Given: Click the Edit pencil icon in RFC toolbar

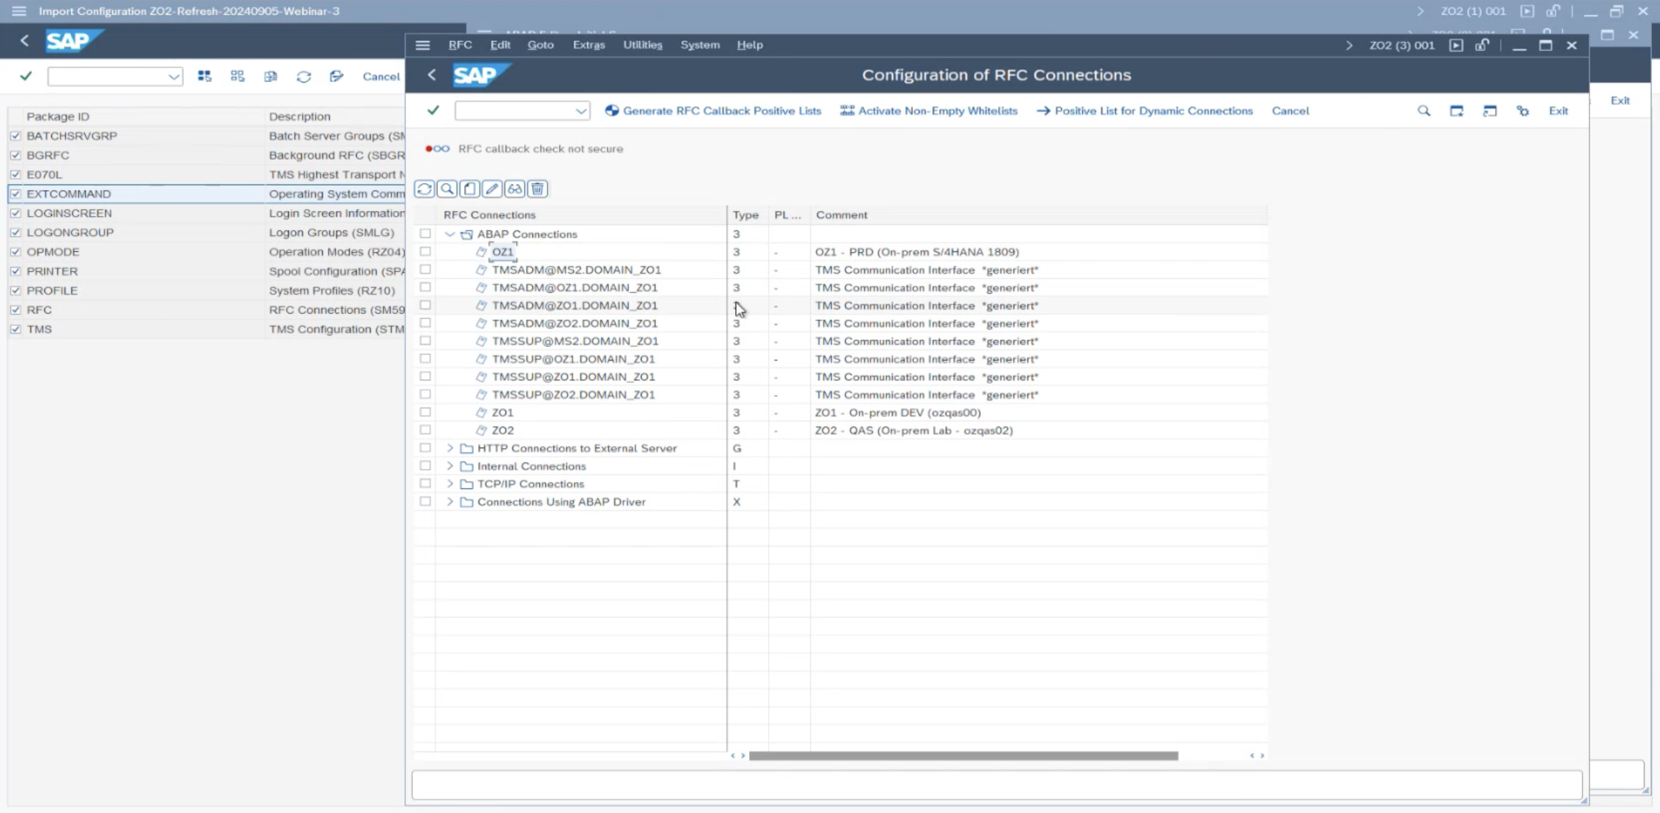Looking at the screenshot, I should pyautogui.click(x=492, y=189).
